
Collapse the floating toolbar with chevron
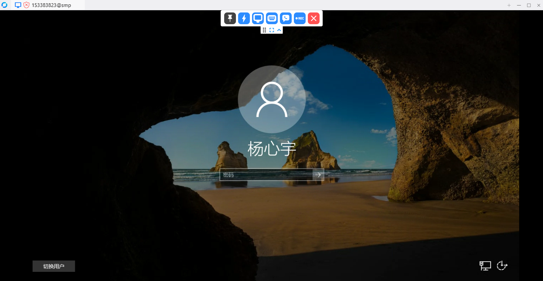(279, 30)
